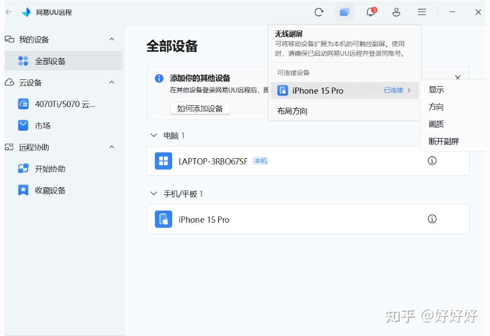Viewport: 490px width, 336px height.
Task: Click the 云设备 cloud icon
Action: pos(9,82)
